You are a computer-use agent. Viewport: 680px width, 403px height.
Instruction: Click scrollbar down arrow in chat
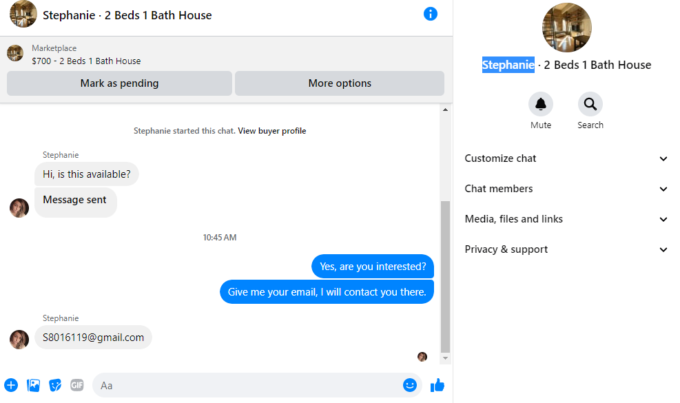(x=445, y=358)
